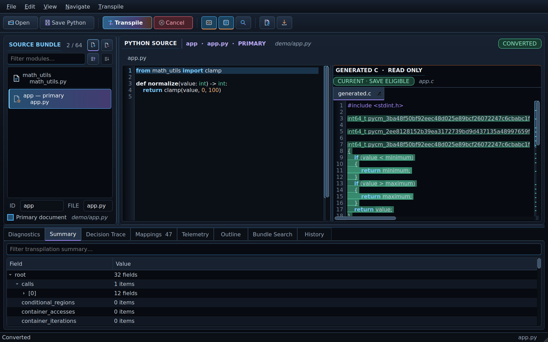Click the Field column header
The image size is (548, 342).
coord(60,264)
